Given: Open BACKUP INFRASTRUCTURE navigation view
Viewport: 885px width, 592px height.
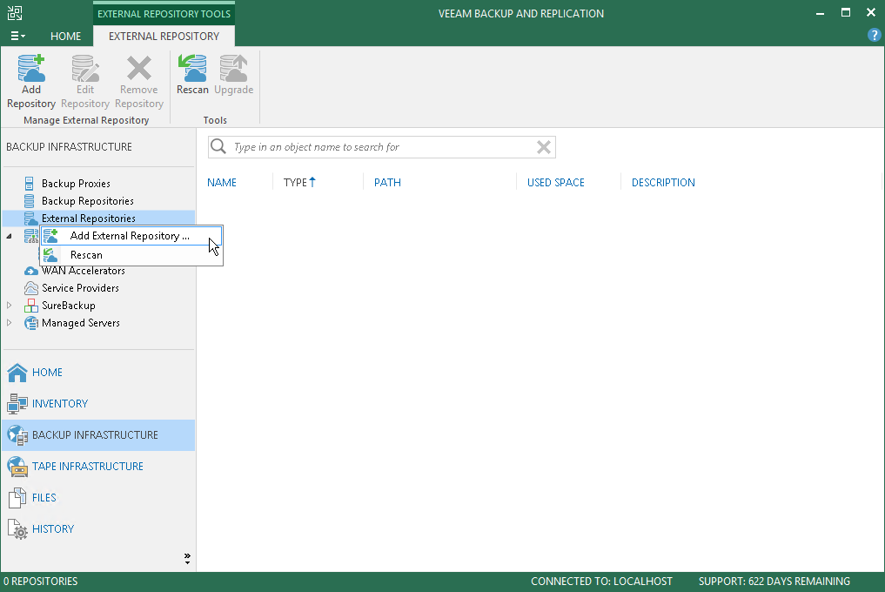Looking at the screenshot, I should (98, 435).
